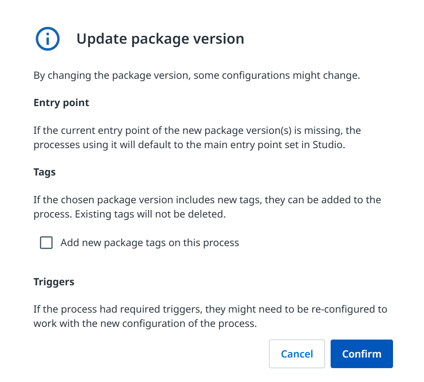
Task: Click the 'Update package version' dialog title
Action: (x=160, y=39)
